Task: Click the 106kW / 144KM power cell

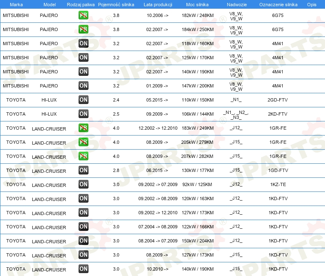Action: [x=197, y=114]
